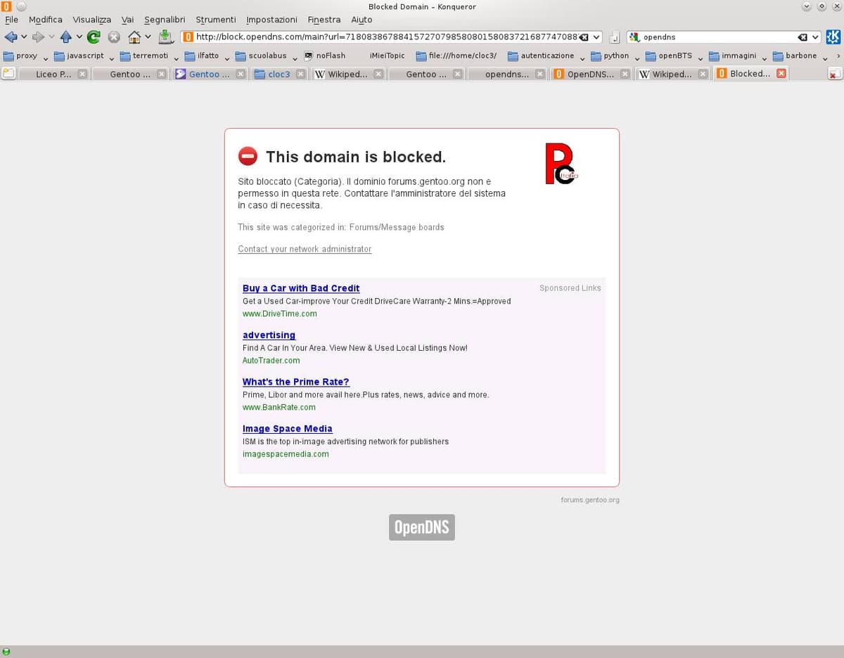Screen dimensions: 844x658
Task: Close the opendns... tab
Action: pos(539,74)
